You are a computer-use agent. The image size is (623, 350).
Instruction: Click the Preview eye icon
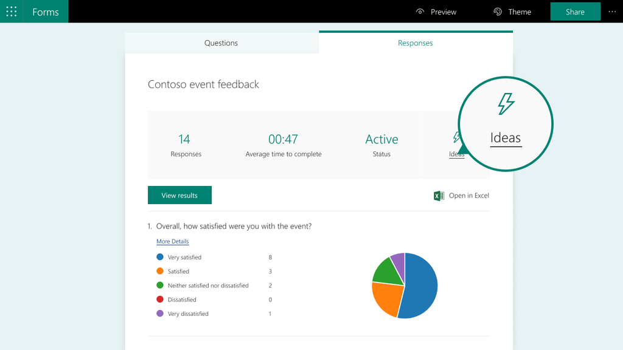click(x=420, y=12)
